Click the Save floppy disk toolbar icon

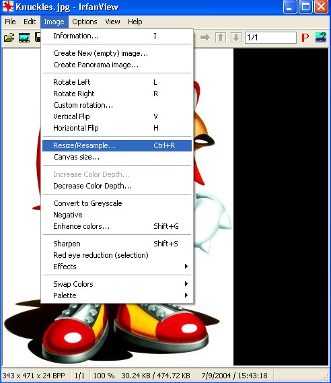38,37
